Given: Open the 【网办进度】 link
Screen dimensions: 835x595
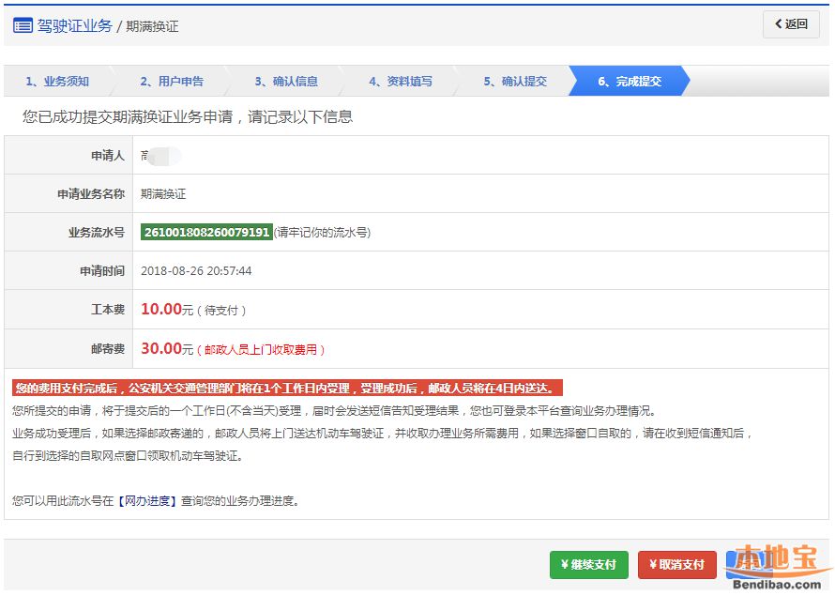Looking at the screenshot, I should [147, 501].
